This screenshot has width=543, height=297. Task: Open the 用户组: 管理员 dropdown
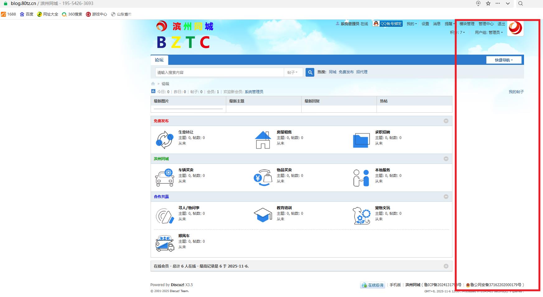489,32
